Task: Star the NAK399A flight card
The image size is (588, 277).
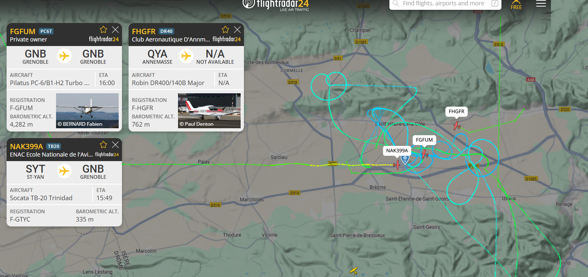Action: click(103, 145)
